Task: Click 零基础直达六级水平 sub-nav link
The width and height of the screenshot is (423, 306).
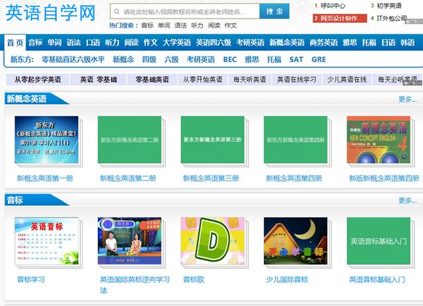Action: pyautogui.click(x=73, y=59)
